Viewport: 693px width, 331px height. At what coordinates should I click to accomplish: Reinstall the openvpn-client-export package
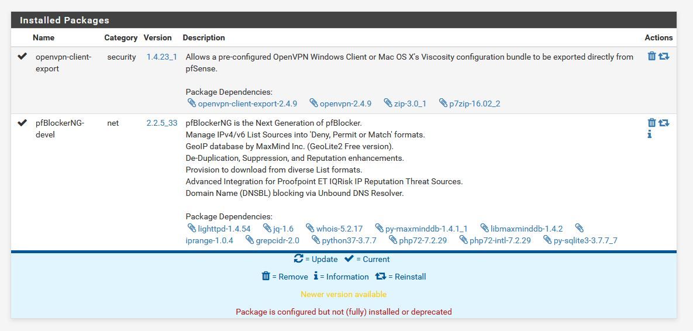[x=664, y=56]
